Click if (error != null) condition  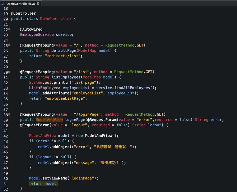49,141
